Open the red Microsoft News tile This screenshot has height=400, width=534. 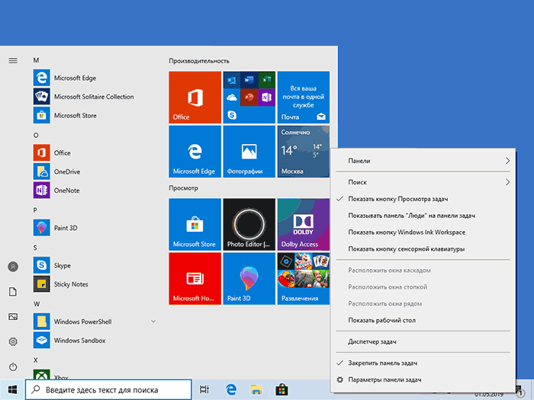(x=195, y=279)
